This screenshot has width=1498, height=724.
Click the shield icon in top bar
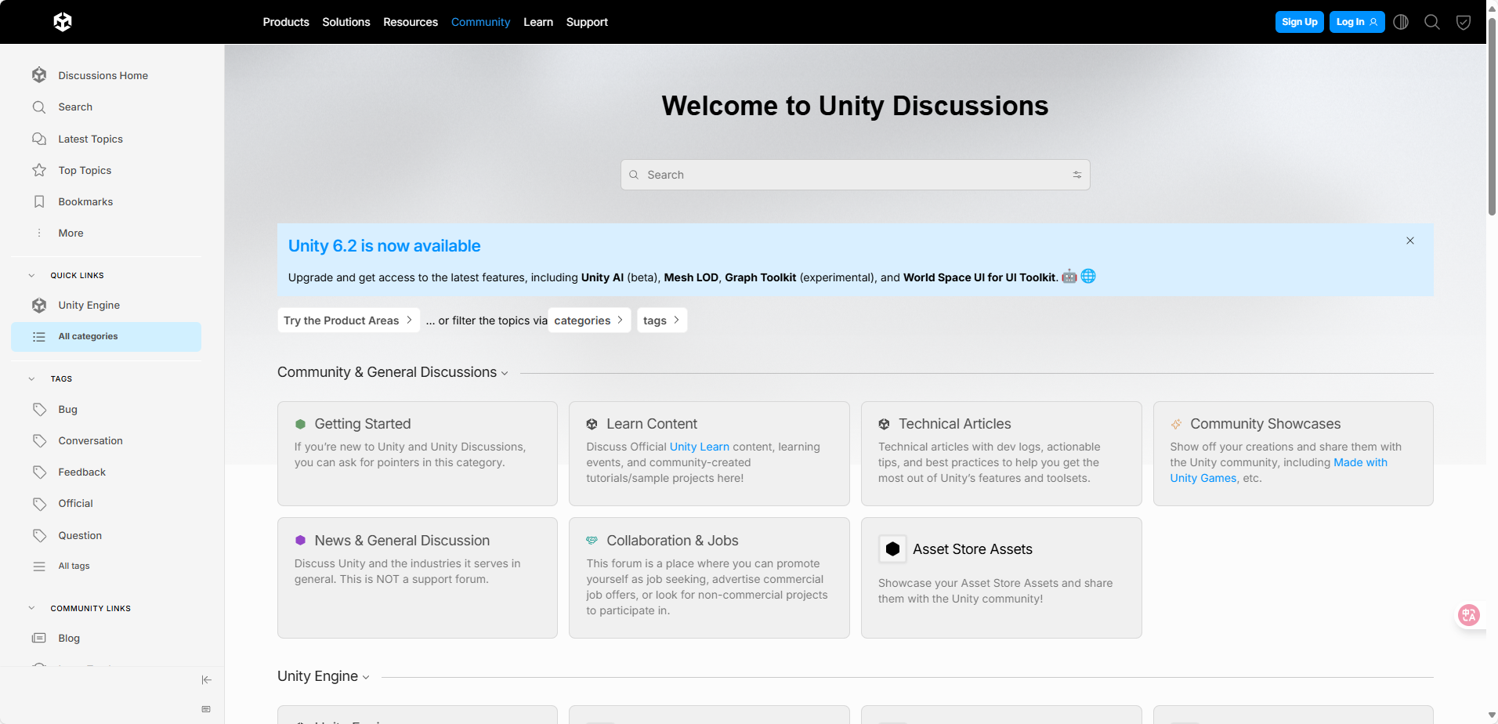tap(1463, 22)
